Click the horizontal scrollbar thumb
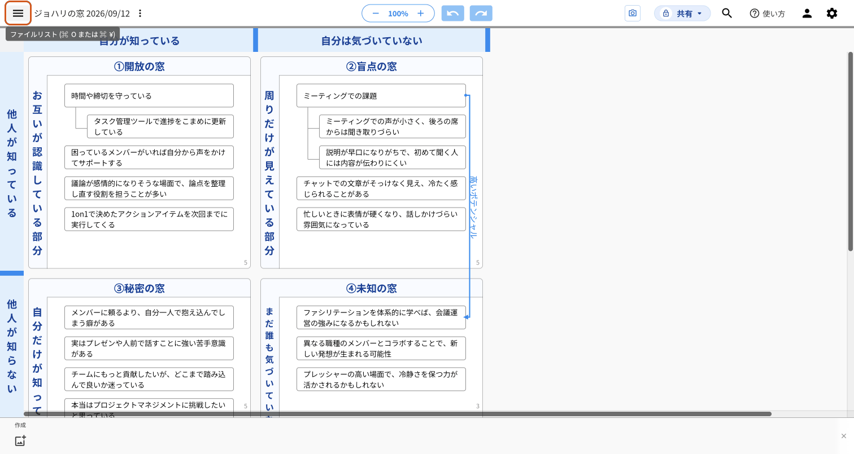 click(398, 414)
